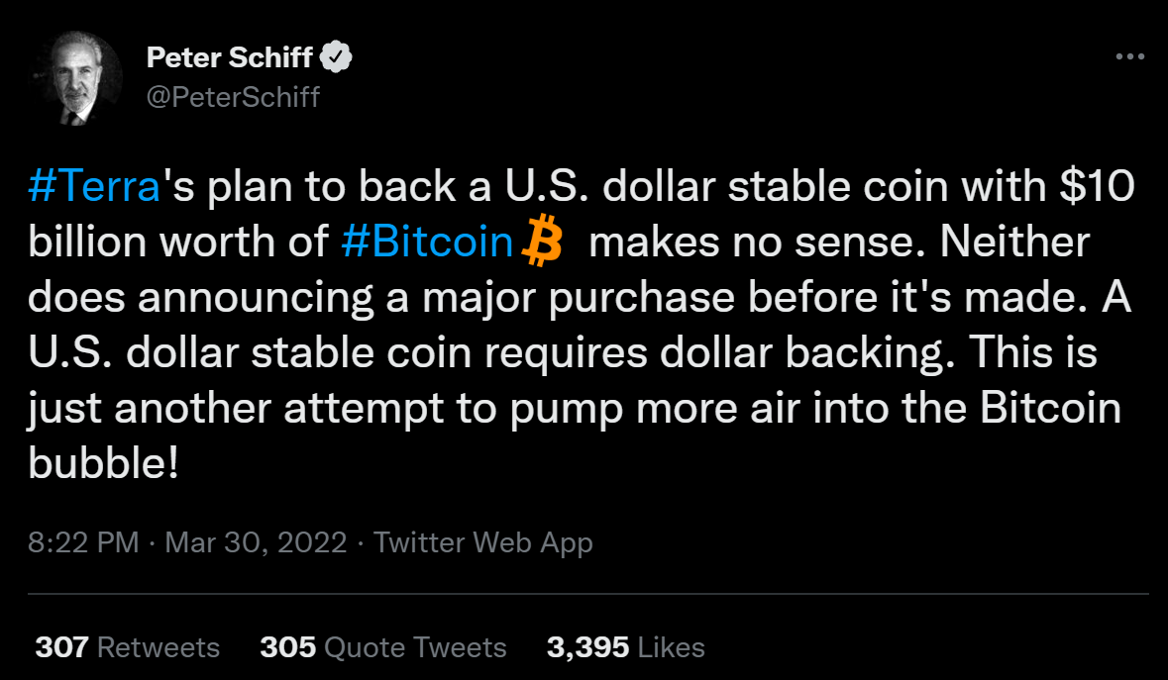Screen dimensions: 1168x680
Task: Click the word 'bubble!' in the tweet
Action: click(104, 463)
